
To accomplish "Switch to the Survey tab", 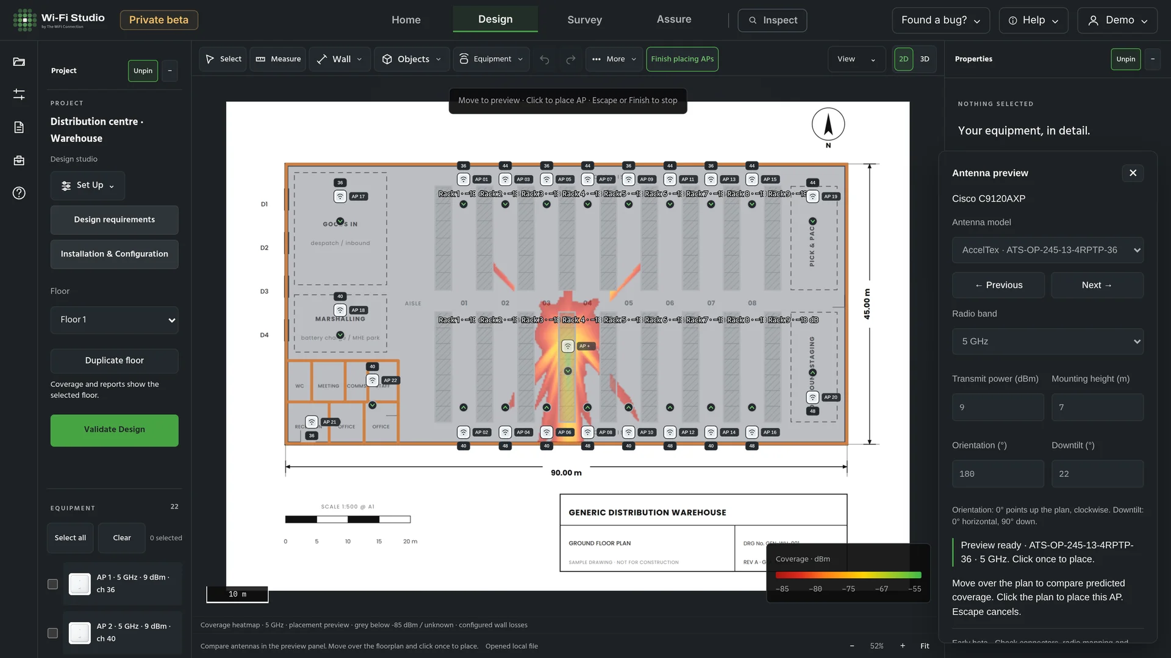I will click(584, 19).
